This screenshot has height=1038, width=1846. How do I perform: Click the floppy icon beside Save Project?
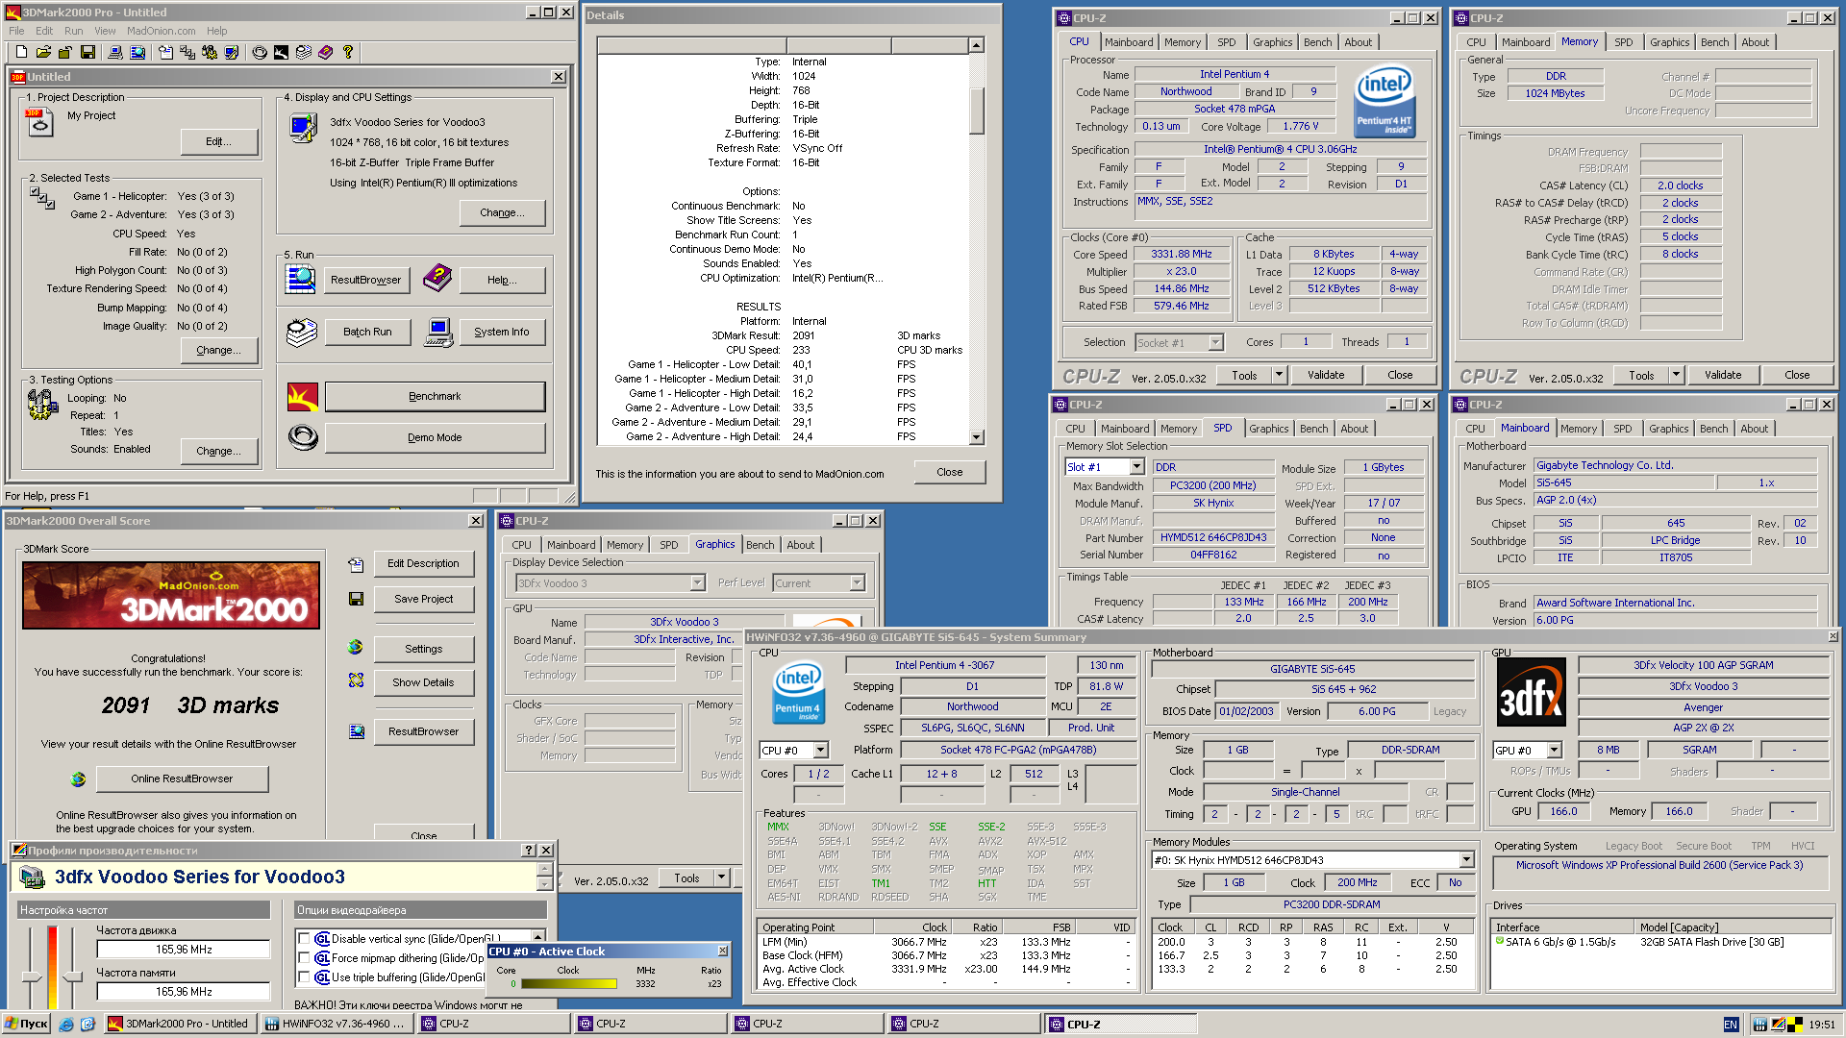click(x=356, y=599)
